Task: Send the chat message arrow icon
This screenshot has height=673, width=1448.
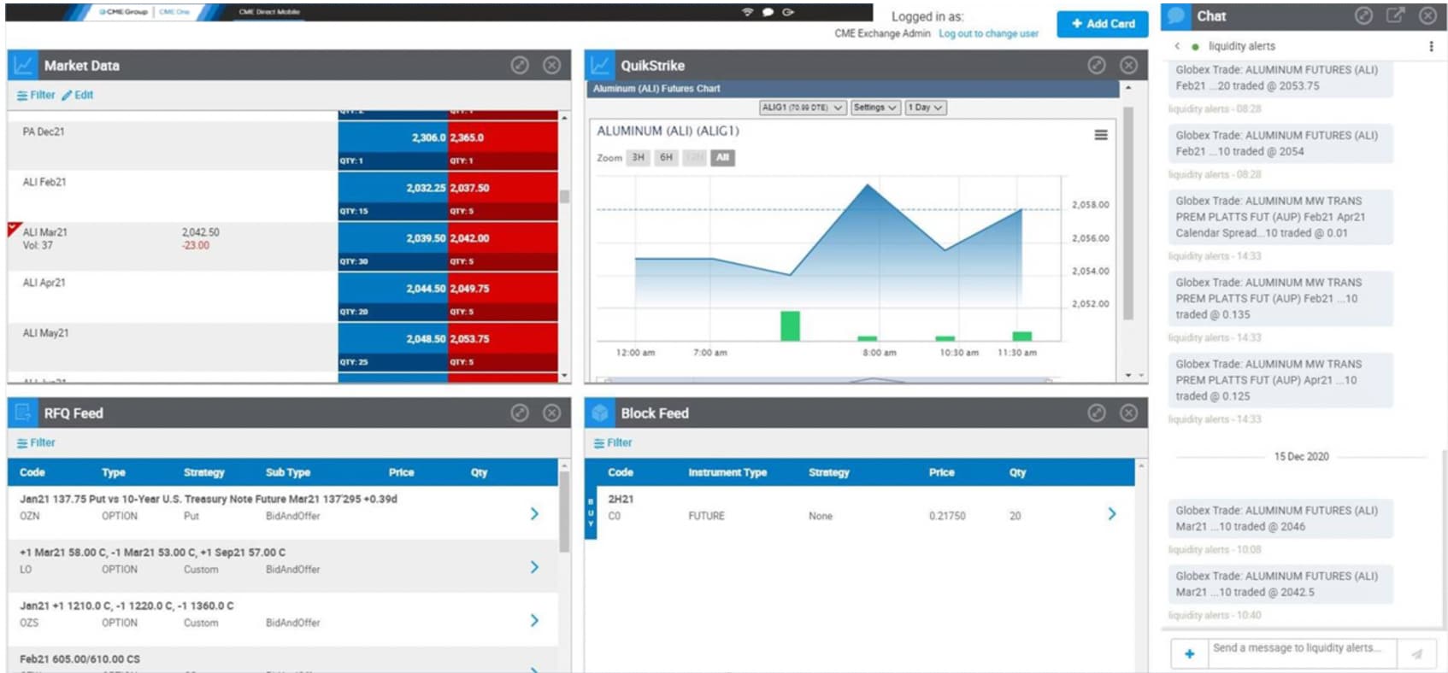Action: 1416,653
